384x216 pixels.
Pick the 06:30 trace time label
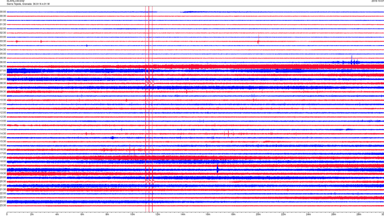pyautogui.click(x=3, y=66)
